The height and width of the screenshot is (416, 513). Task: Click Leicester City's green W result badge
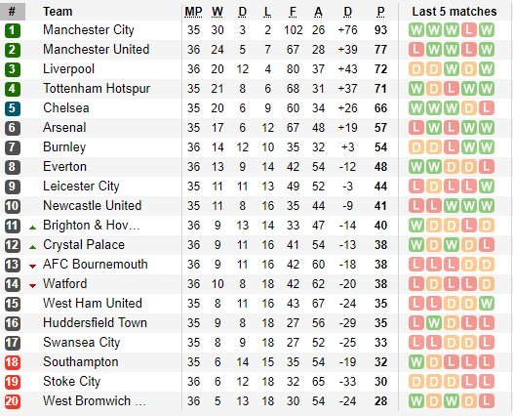coord(487,187)
